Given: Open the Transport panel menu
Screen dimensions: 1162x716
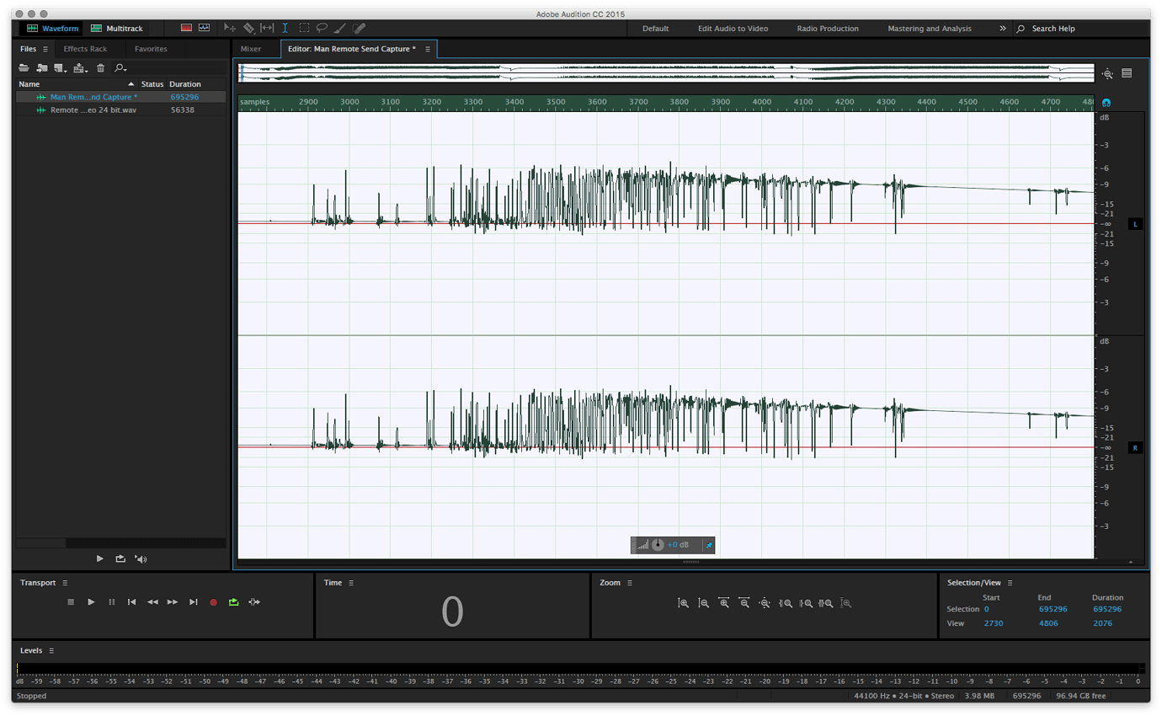Looking at the screenshot, I should click(x=65, y=582).
